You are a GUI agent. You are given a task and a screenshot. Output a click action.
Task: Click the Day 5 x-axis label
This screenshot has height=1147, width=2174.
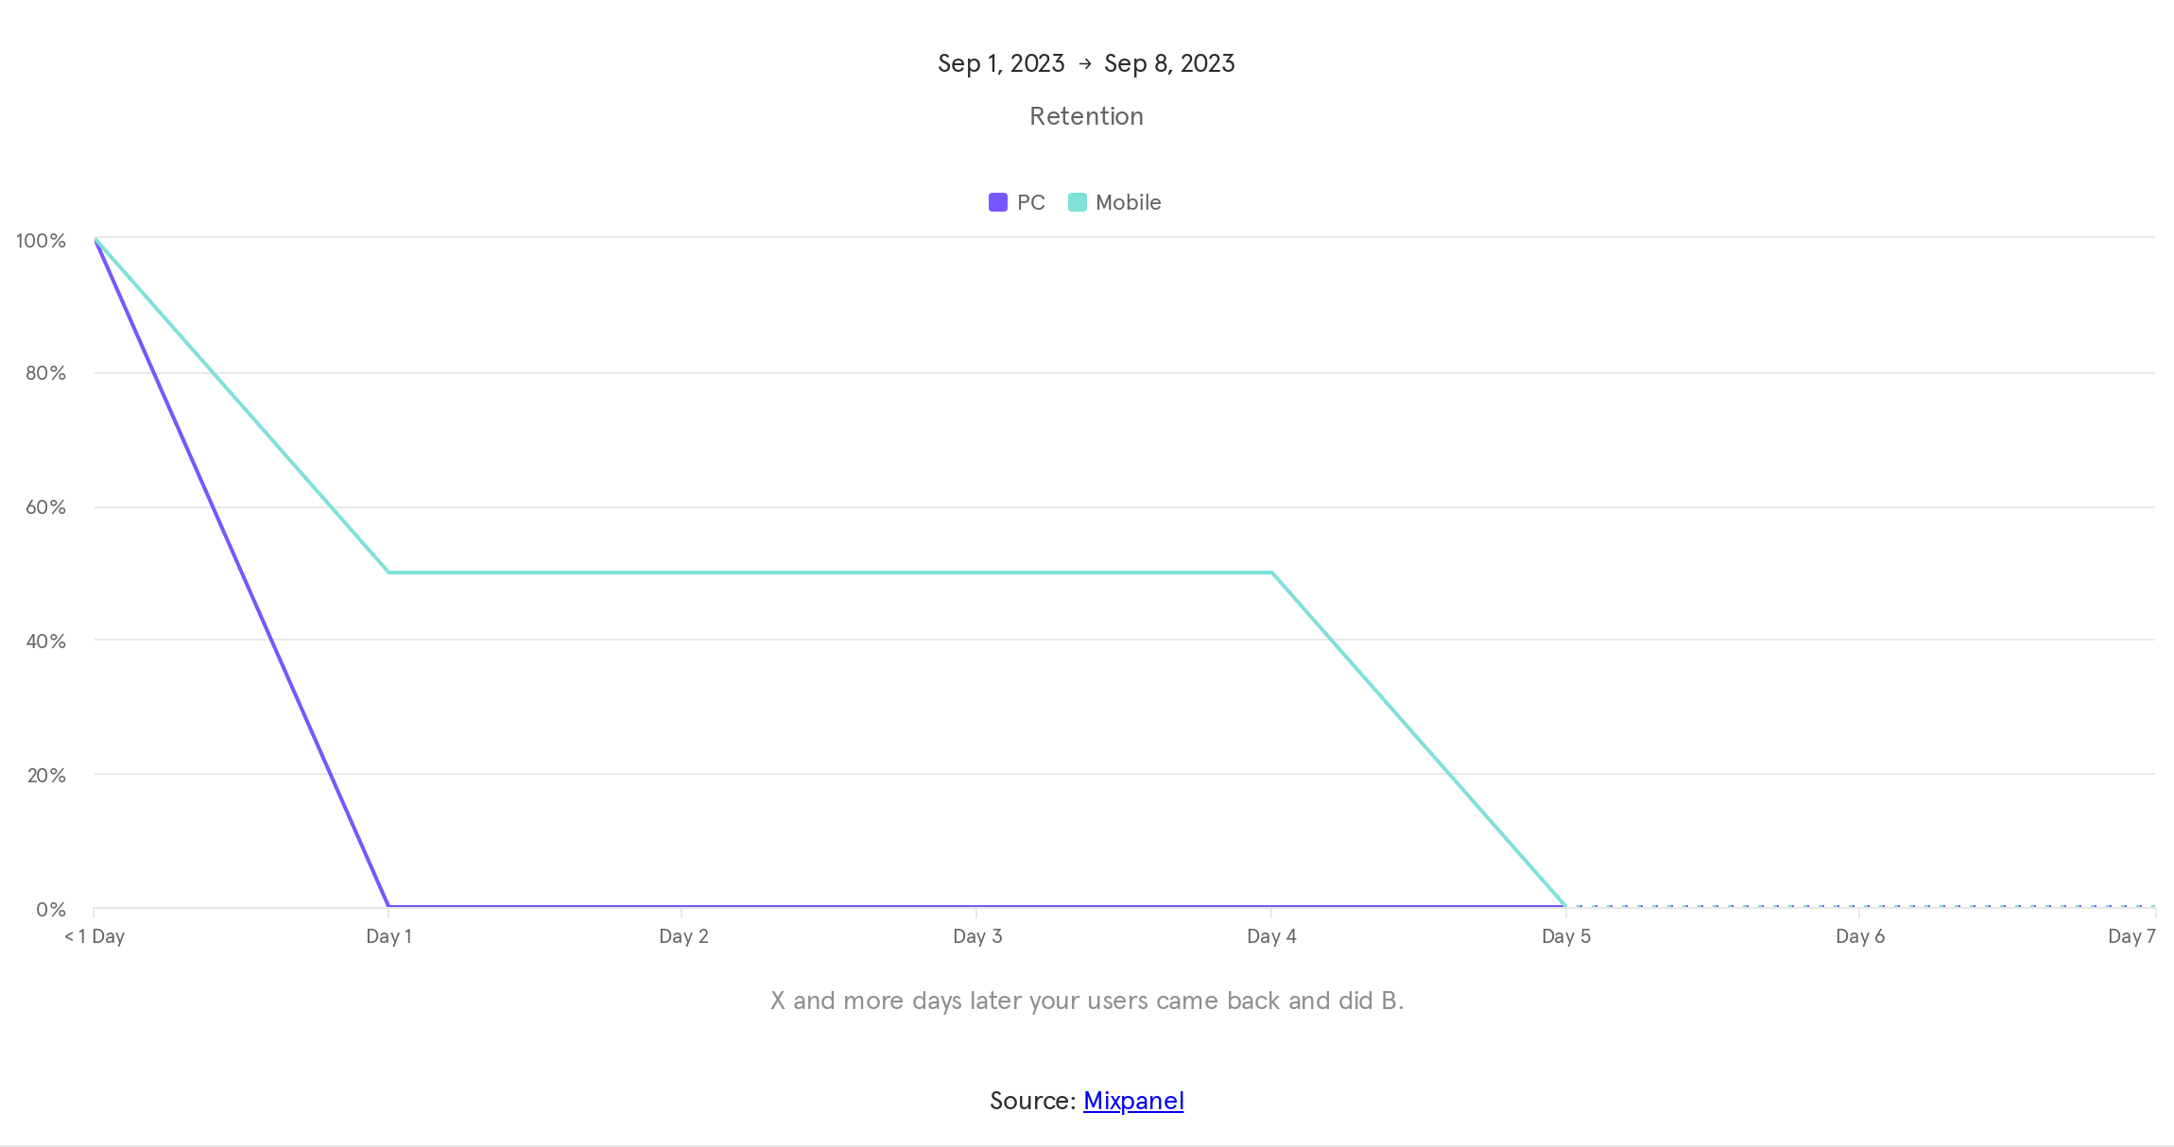(1566, 936)
